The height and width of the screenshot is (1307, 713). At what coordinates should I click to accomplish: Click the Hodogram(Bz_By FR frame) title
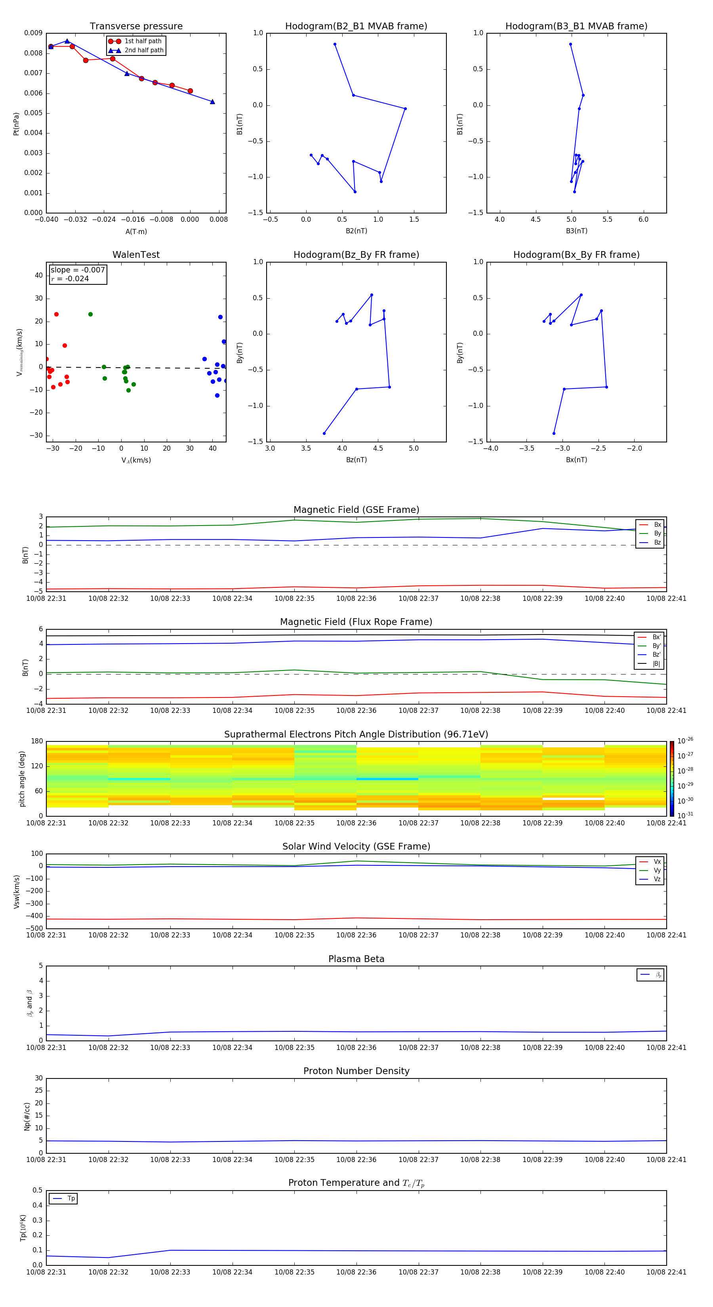coord(356,255)
